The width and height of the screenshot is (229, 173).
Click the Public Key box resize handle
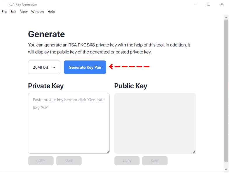(194, 152)
